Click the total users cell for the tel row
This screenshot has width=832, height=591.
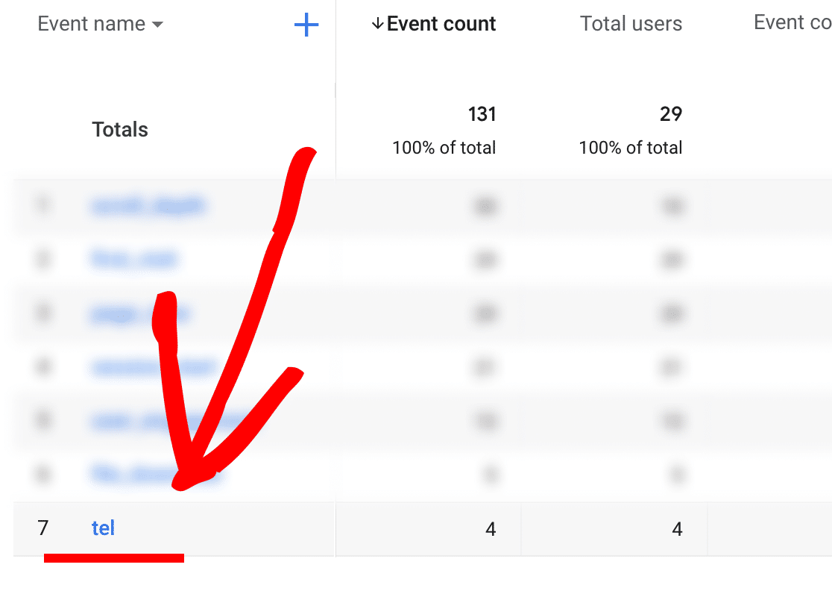click(677, 528)
